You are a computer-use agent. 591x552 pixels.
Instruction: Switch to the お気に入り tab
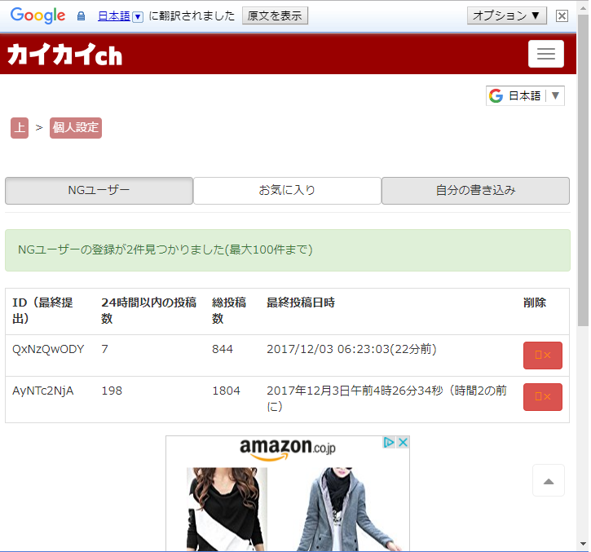pos(287,191)
